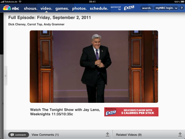Screen dimensions: 185x139
Task: Open View Comments (1)
Action: coord(45,135)
